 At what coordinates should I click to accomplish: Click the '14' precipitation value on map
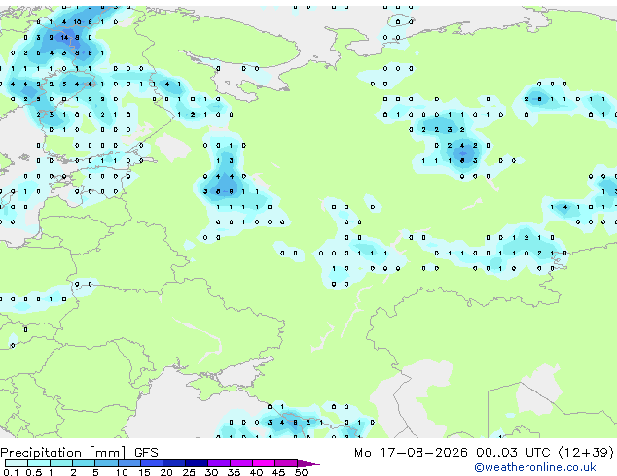(x=64, y=38)
